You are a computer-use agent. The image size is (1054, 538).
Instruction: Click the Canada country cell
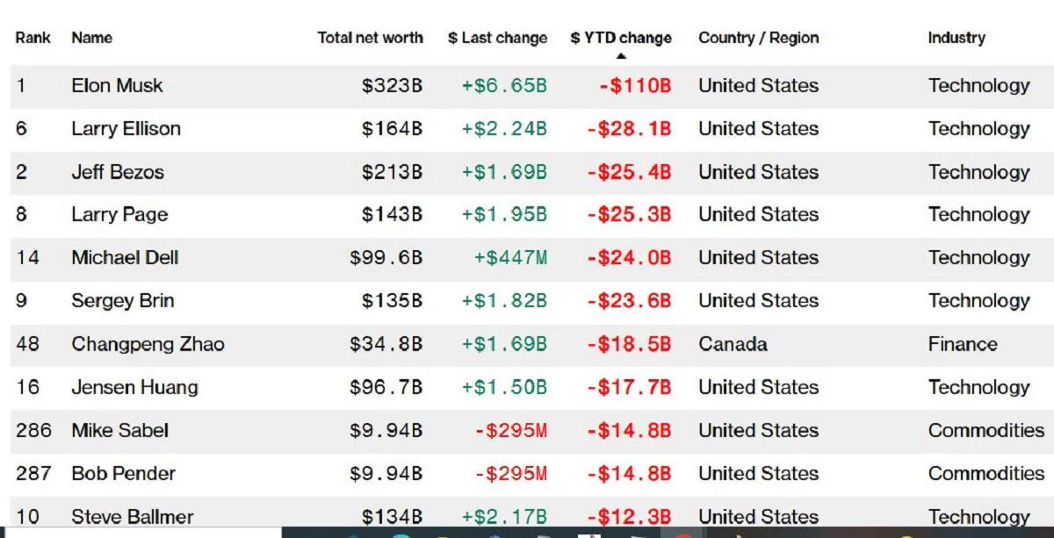coord(733,344)
